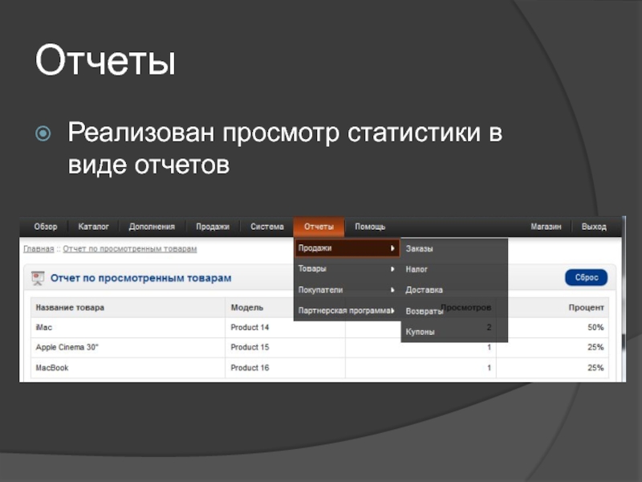Open the Система menu

(266, 227)
